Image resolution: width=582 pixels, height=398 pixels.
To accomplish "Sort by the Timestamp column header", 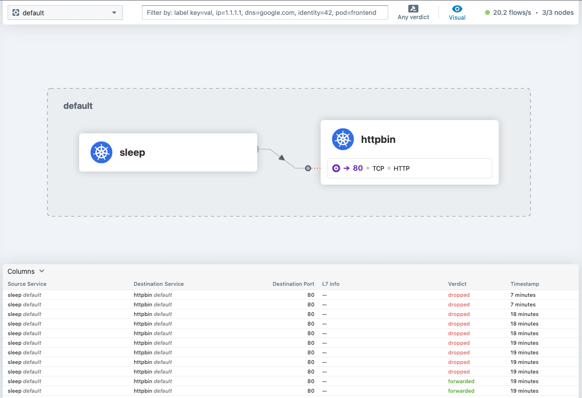I will coord(524,284).
